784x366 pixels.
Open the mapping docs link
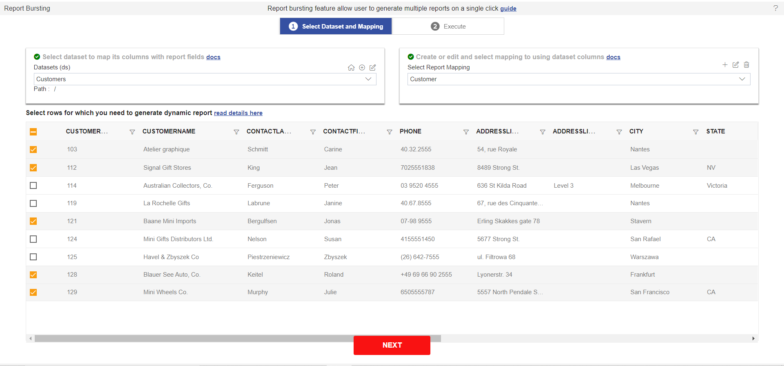click(x=613, y=57)
